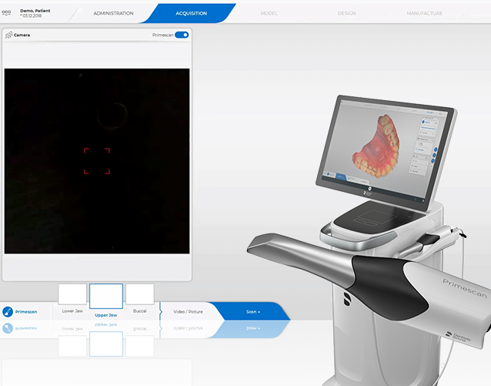Click the Camera panel icon
This screenshot has height=386, width=491.
click(x=8, y=35)
